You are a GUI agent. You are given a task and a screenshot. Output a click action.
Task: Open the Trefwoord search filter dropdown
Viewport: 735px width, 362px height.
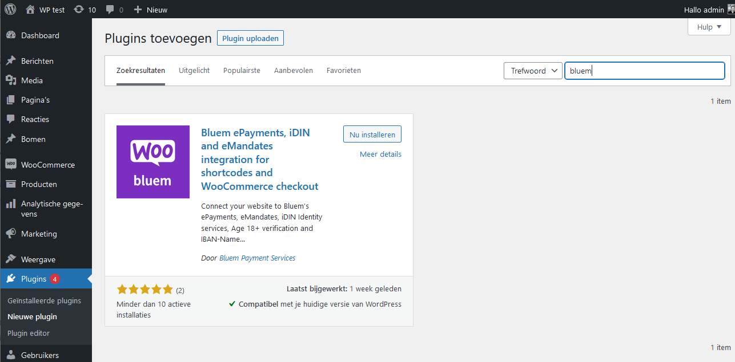532,70
